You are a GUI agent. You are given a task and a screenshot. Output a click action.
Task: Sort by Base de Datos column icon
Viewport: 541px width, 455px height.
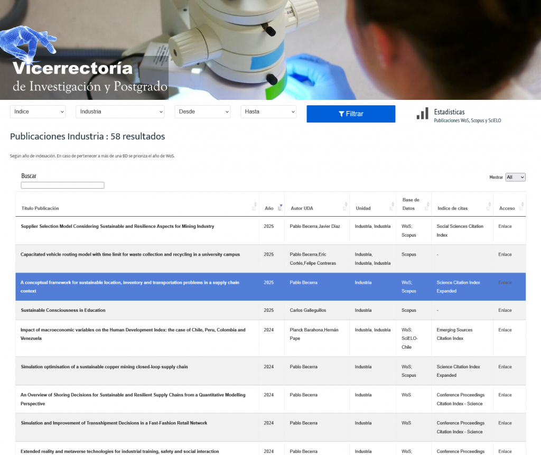(x=427, y=207)
